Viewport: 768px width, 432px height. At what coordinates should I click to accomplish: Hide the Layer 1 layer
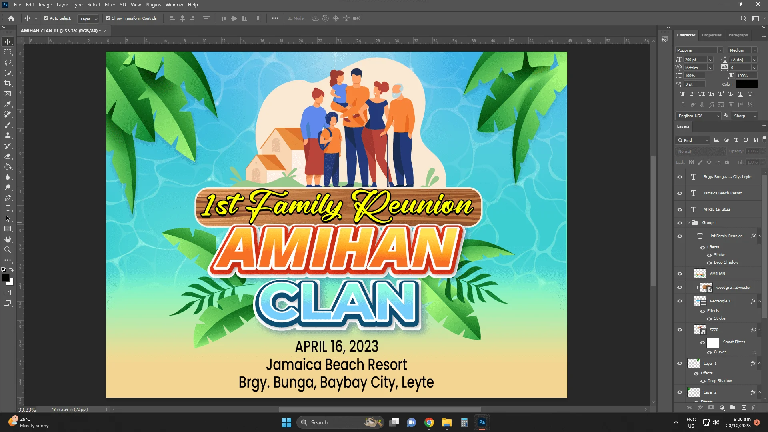[x=680, y=364]
